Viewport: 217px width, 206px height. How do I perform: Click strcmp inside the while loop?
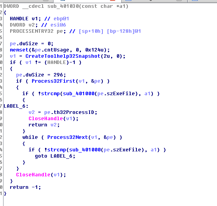pyautogui.click(x=57, y=150)
